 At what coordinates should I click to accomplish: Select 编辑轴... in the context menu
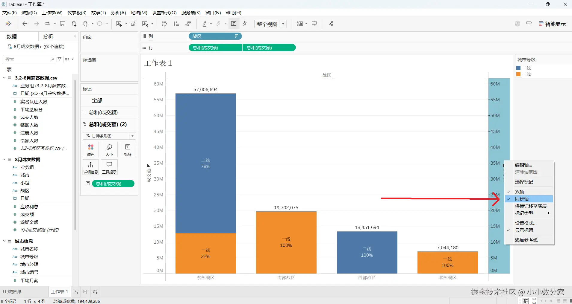pos(529,165)
